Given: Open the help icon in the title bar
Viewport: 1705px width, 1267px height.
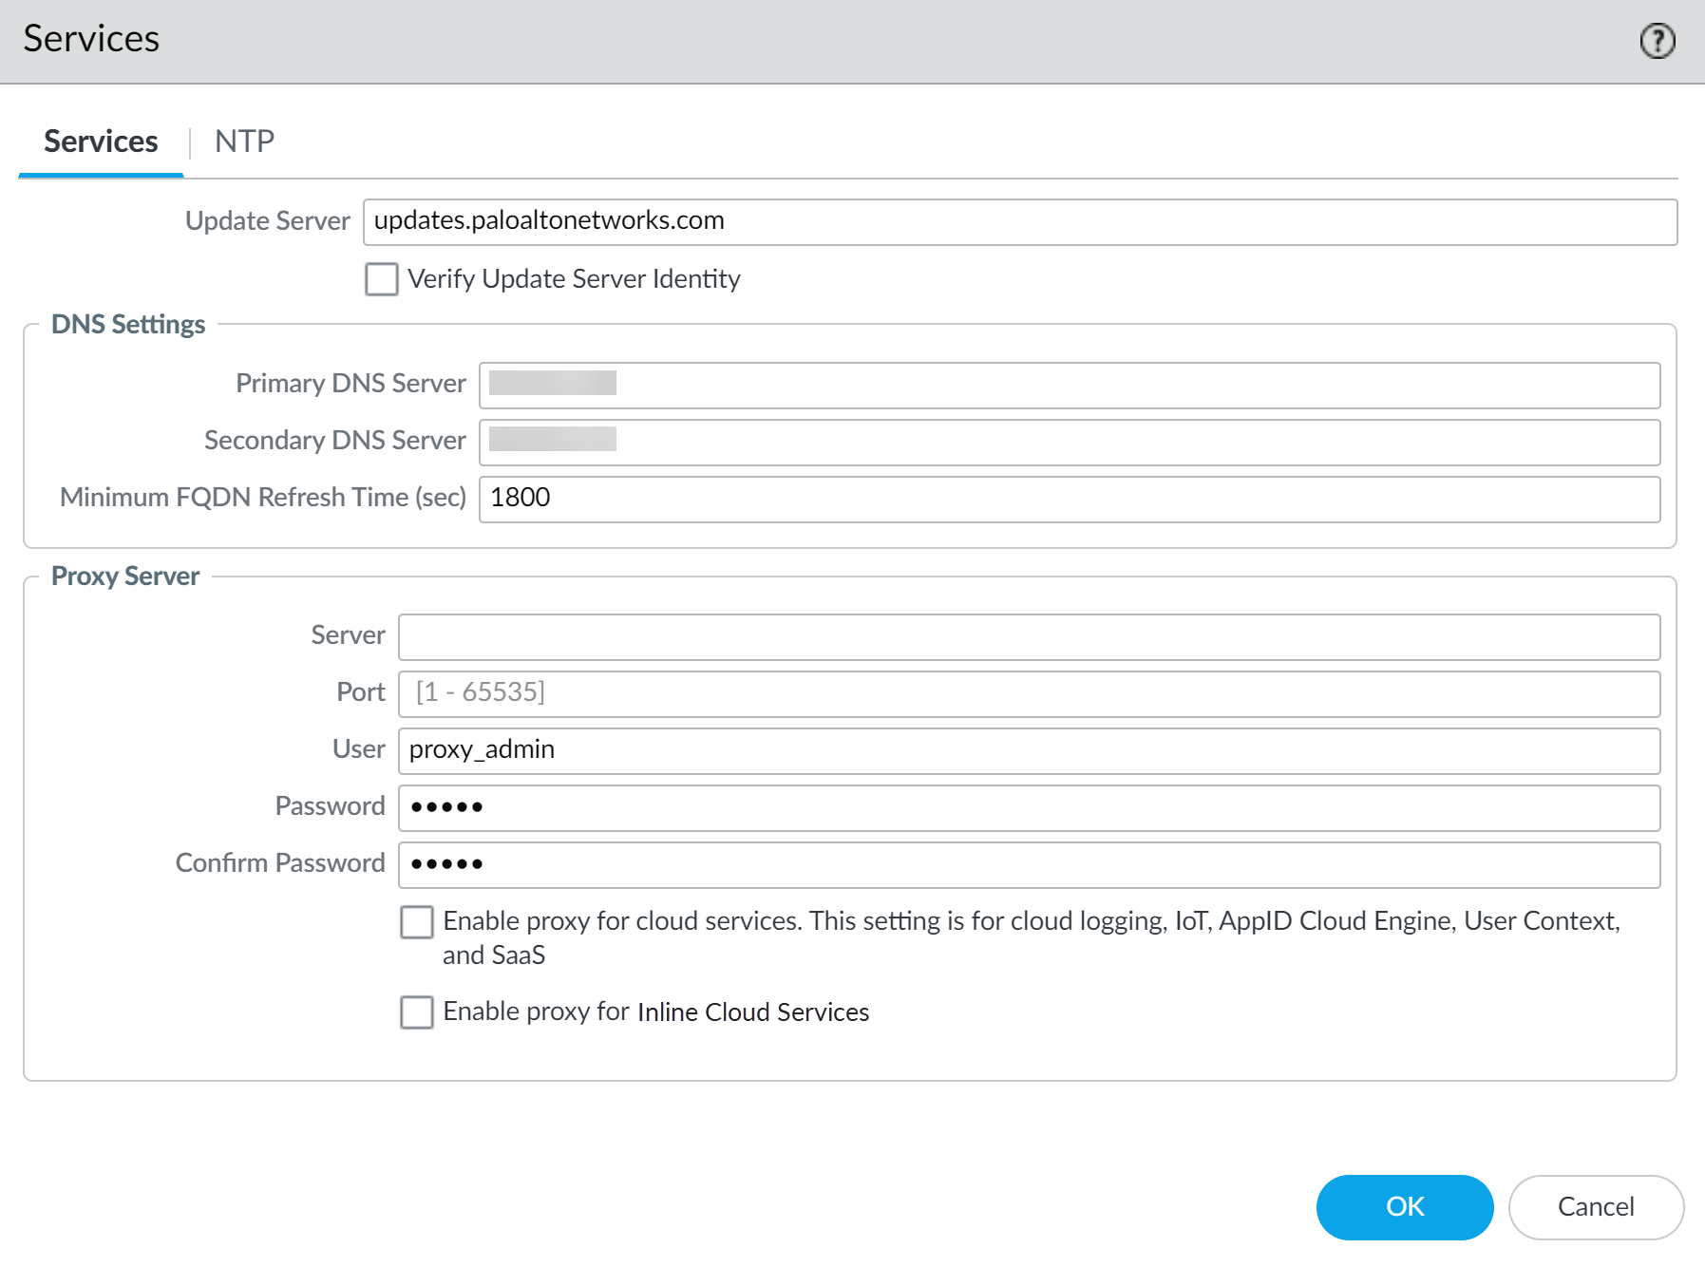Looking at the screenshot, I should (1658, 41).
